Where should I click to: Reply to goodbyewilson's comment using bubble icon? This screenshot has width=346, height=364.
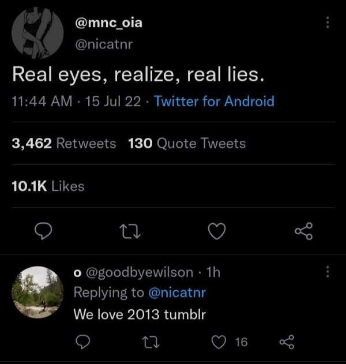[83, 342]
